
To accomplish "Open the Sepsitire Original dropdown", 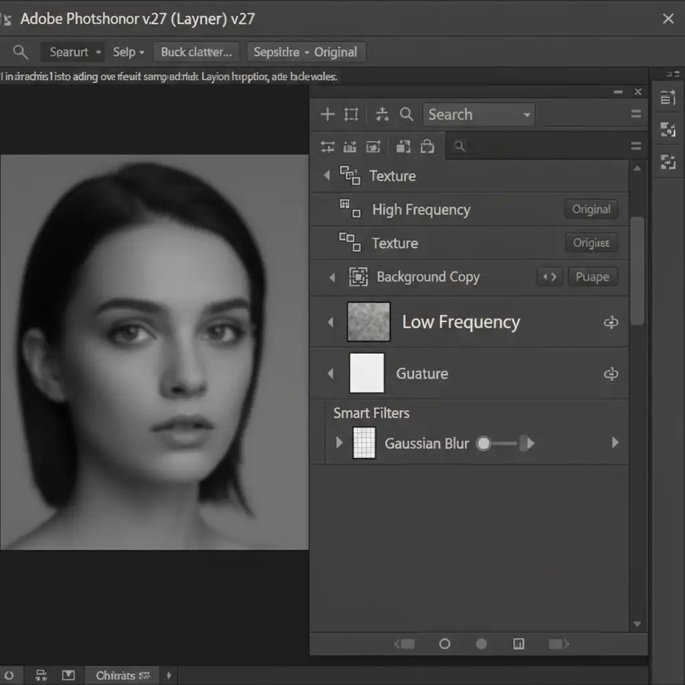I will [x=306, y=52].
